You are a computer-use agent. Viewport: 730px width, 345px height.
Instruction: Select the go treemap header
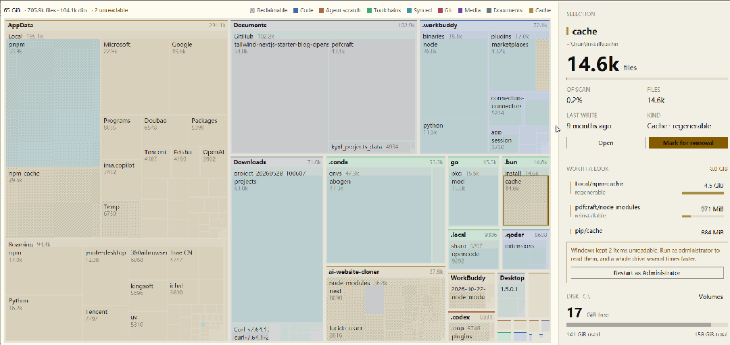(474, 162)
